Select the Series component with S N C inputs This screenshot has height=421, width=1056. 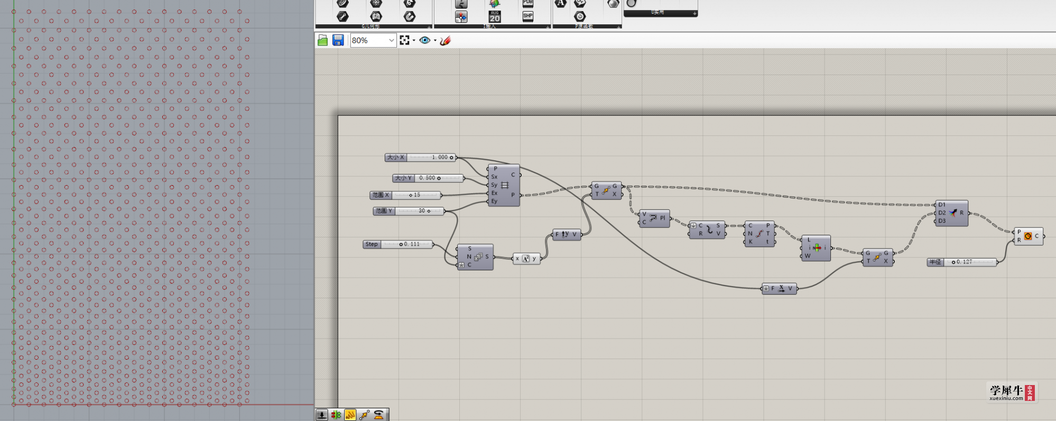[x=475, y=257]
